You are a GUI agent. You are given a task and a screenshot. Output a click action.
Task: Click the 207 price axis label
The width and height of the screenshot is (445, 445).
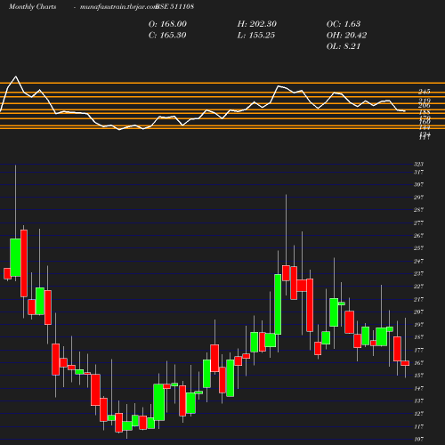point(418,311)
